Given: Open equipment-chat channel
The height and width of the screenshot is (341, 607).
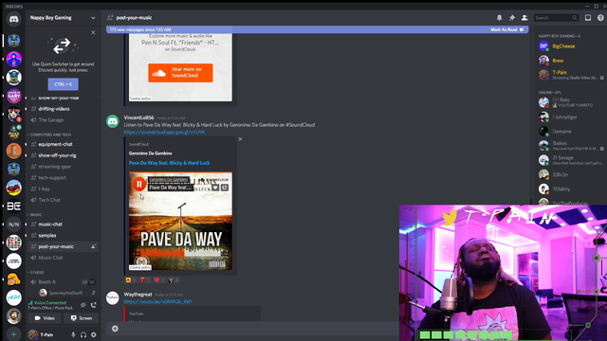Looking at the screenshot, I should [x=55, y=144].
